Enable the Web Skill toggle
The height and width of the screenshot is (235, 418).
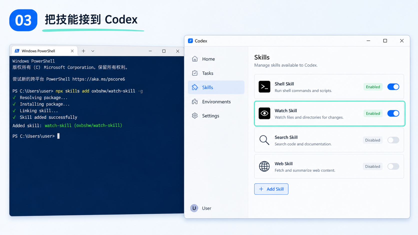tap(393, 166)
